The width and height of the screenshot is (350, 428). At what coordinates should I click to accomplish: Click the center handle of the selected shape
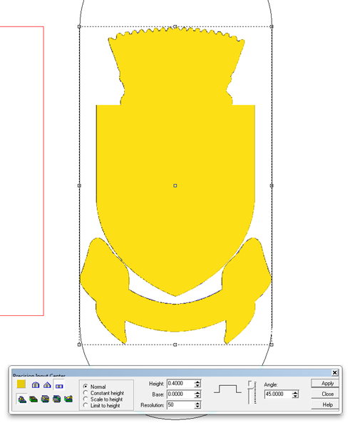[175, 185]
